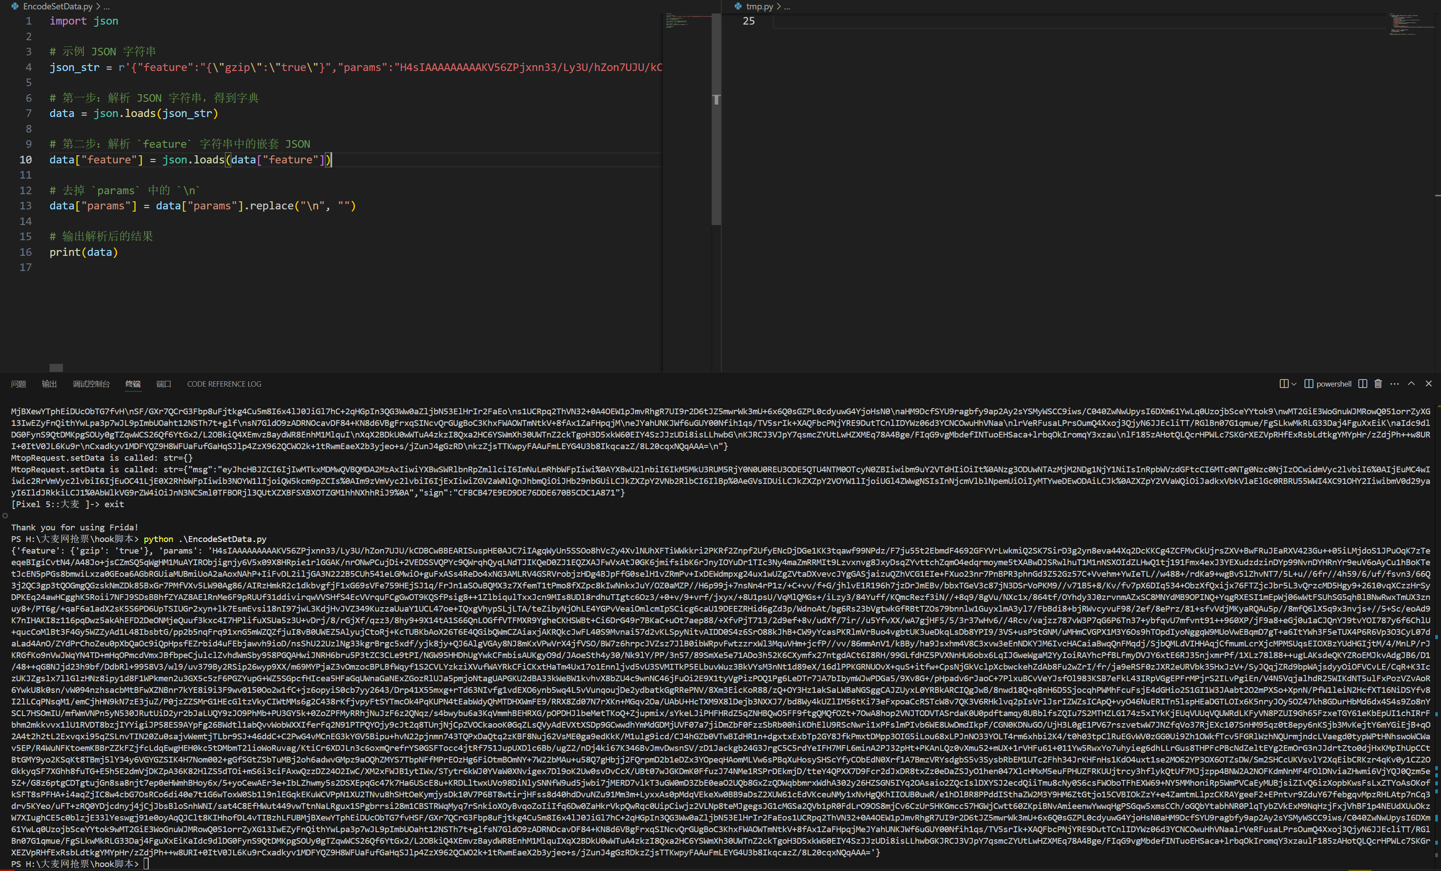Click the horizontal scrollbar thumb below the code

56,367
